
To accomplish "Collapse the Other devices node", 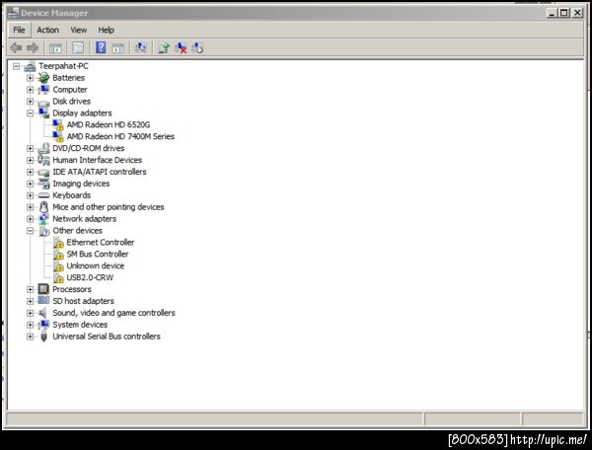I will (x=31, y=231).
